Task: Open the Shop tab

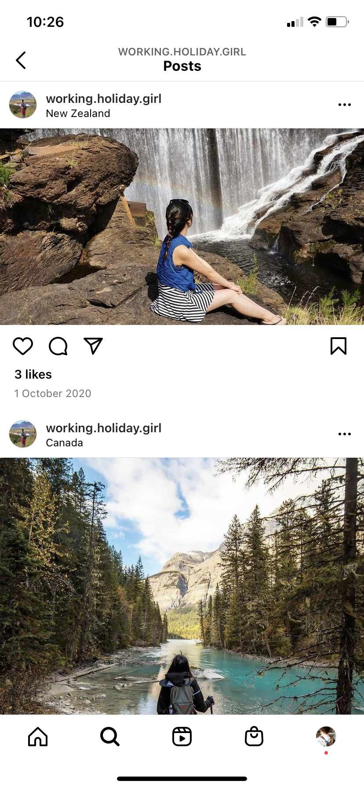Action: tap(254, 737)
